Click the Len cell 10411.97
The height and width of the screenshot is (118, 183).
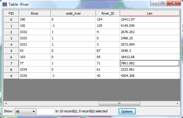[149, 19]
